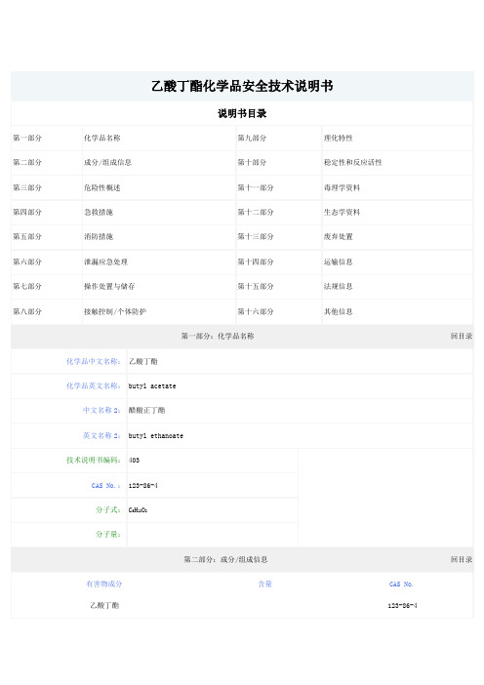This screenshot has width=484, height=685.
Task: Open the 接触控制/个体防护 contents entry
Action: click(115, 312)
